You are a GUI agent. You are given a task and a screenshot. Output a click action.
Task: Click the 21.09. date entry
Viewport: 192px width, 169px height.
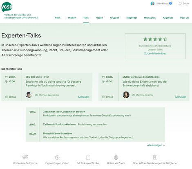click(33, 125)
